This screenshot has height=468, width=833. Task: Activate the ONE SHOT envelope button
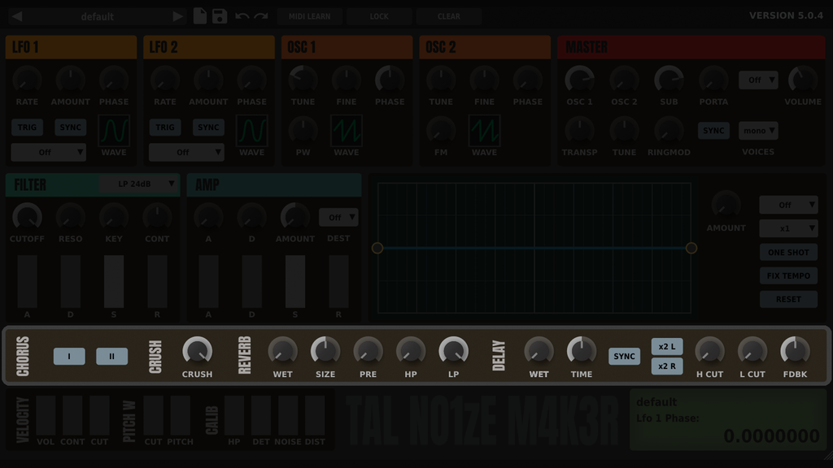(x=787, y=252)
